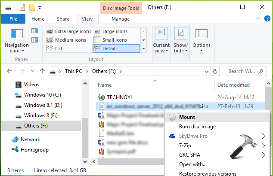
Task: Toggle the Preview pane icon
Action: click(35, 30)
